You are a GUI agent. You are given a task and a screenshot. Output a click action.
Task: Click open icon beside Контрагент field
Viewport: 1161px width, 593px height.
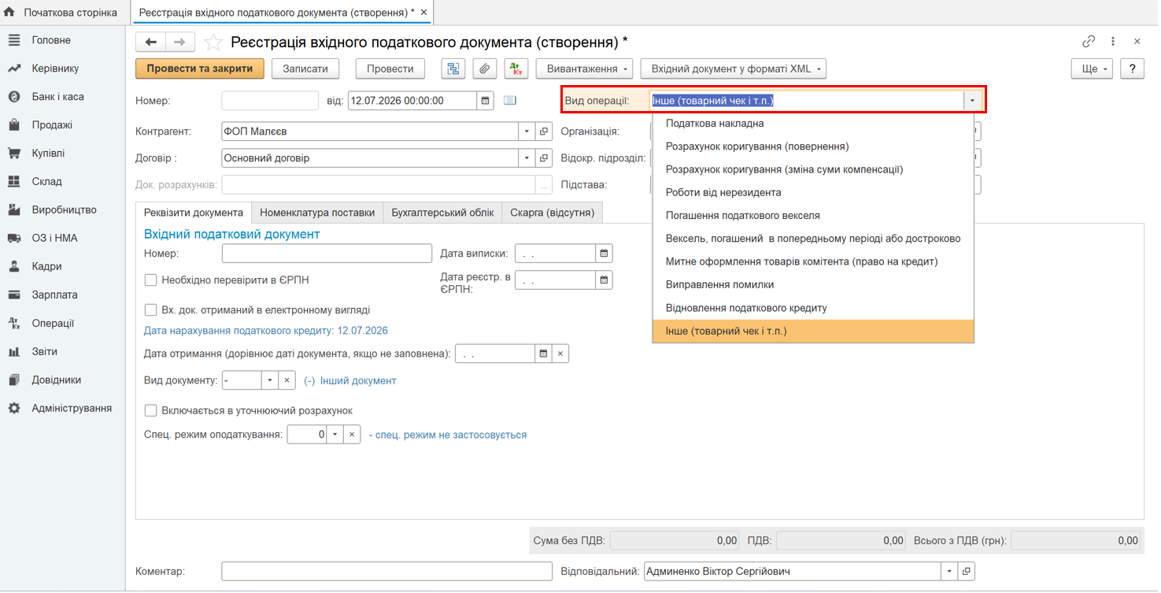(544, 132)
